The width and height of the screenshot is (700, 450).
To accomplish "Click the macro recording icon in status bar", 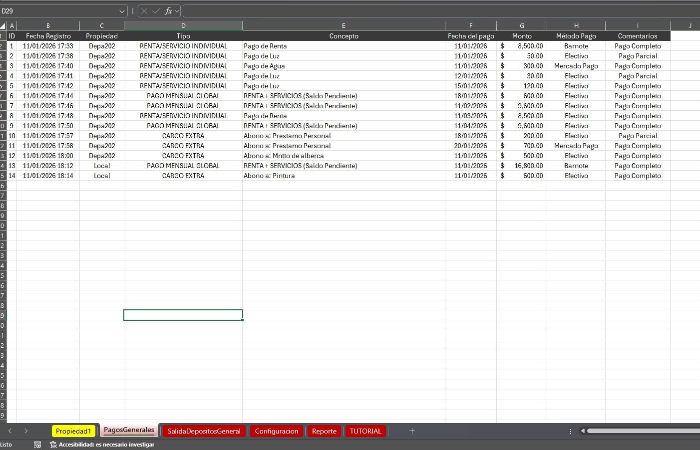I will [37, 444].
